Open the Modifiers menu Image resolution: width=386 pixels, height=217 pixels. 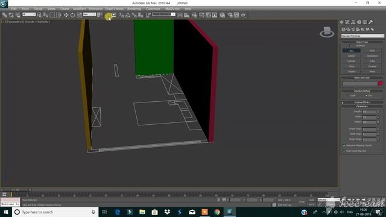(79, 8)
